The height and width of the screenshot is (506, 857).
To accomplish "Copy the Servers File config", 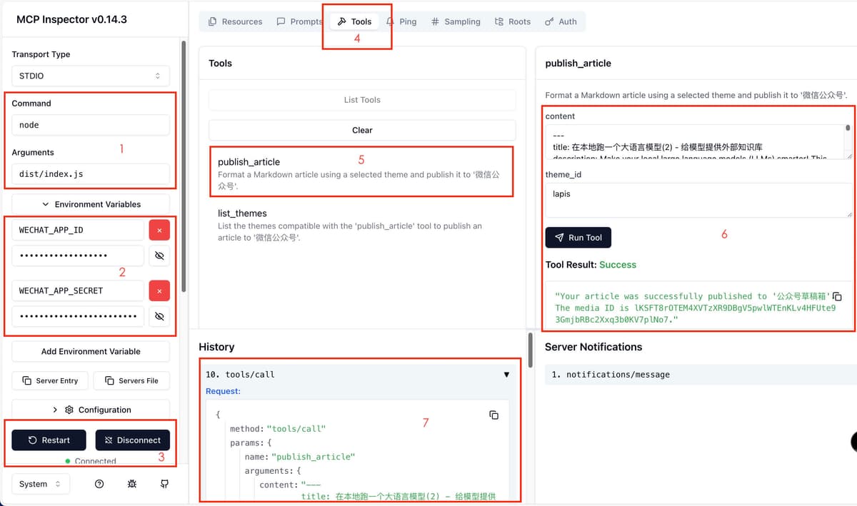I will tap(131, 380).
